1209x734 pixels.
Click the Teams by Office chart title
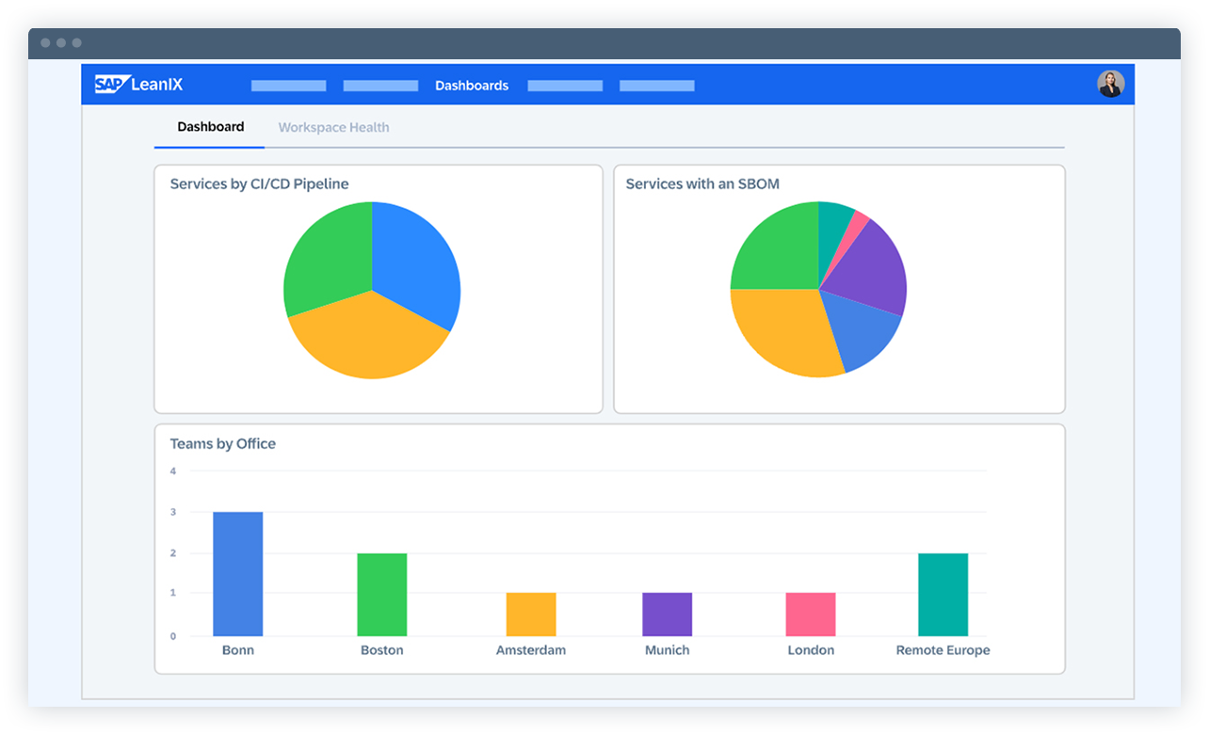click(x=222, y=443)
